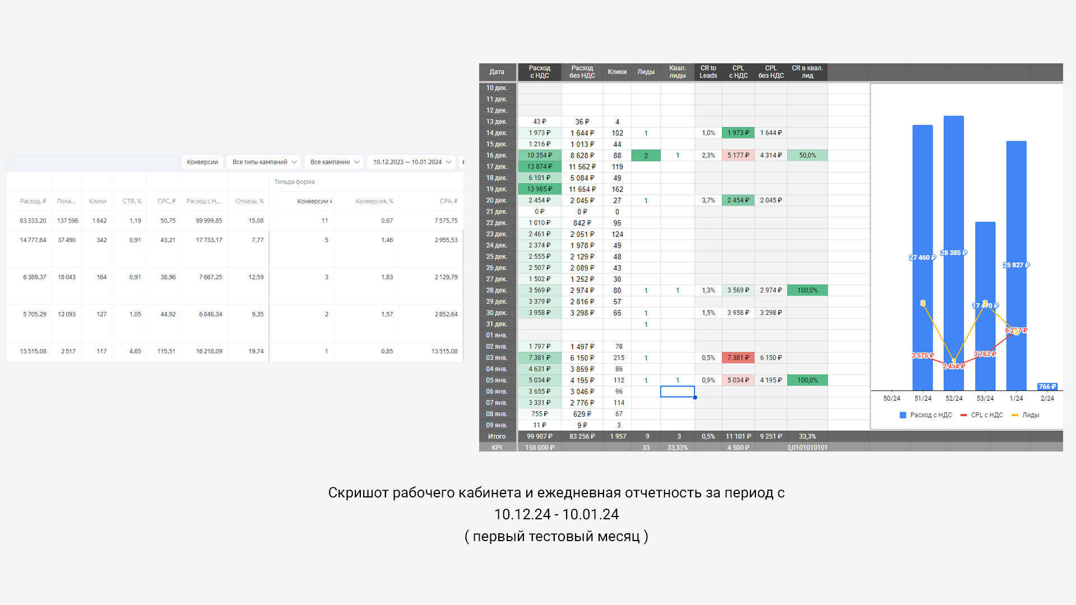Image resolution: width=1076 pixels, height=605 pixels.
Task: Click the blue 'Расход с НДС' legend swatch
Action: coord(903,415)
